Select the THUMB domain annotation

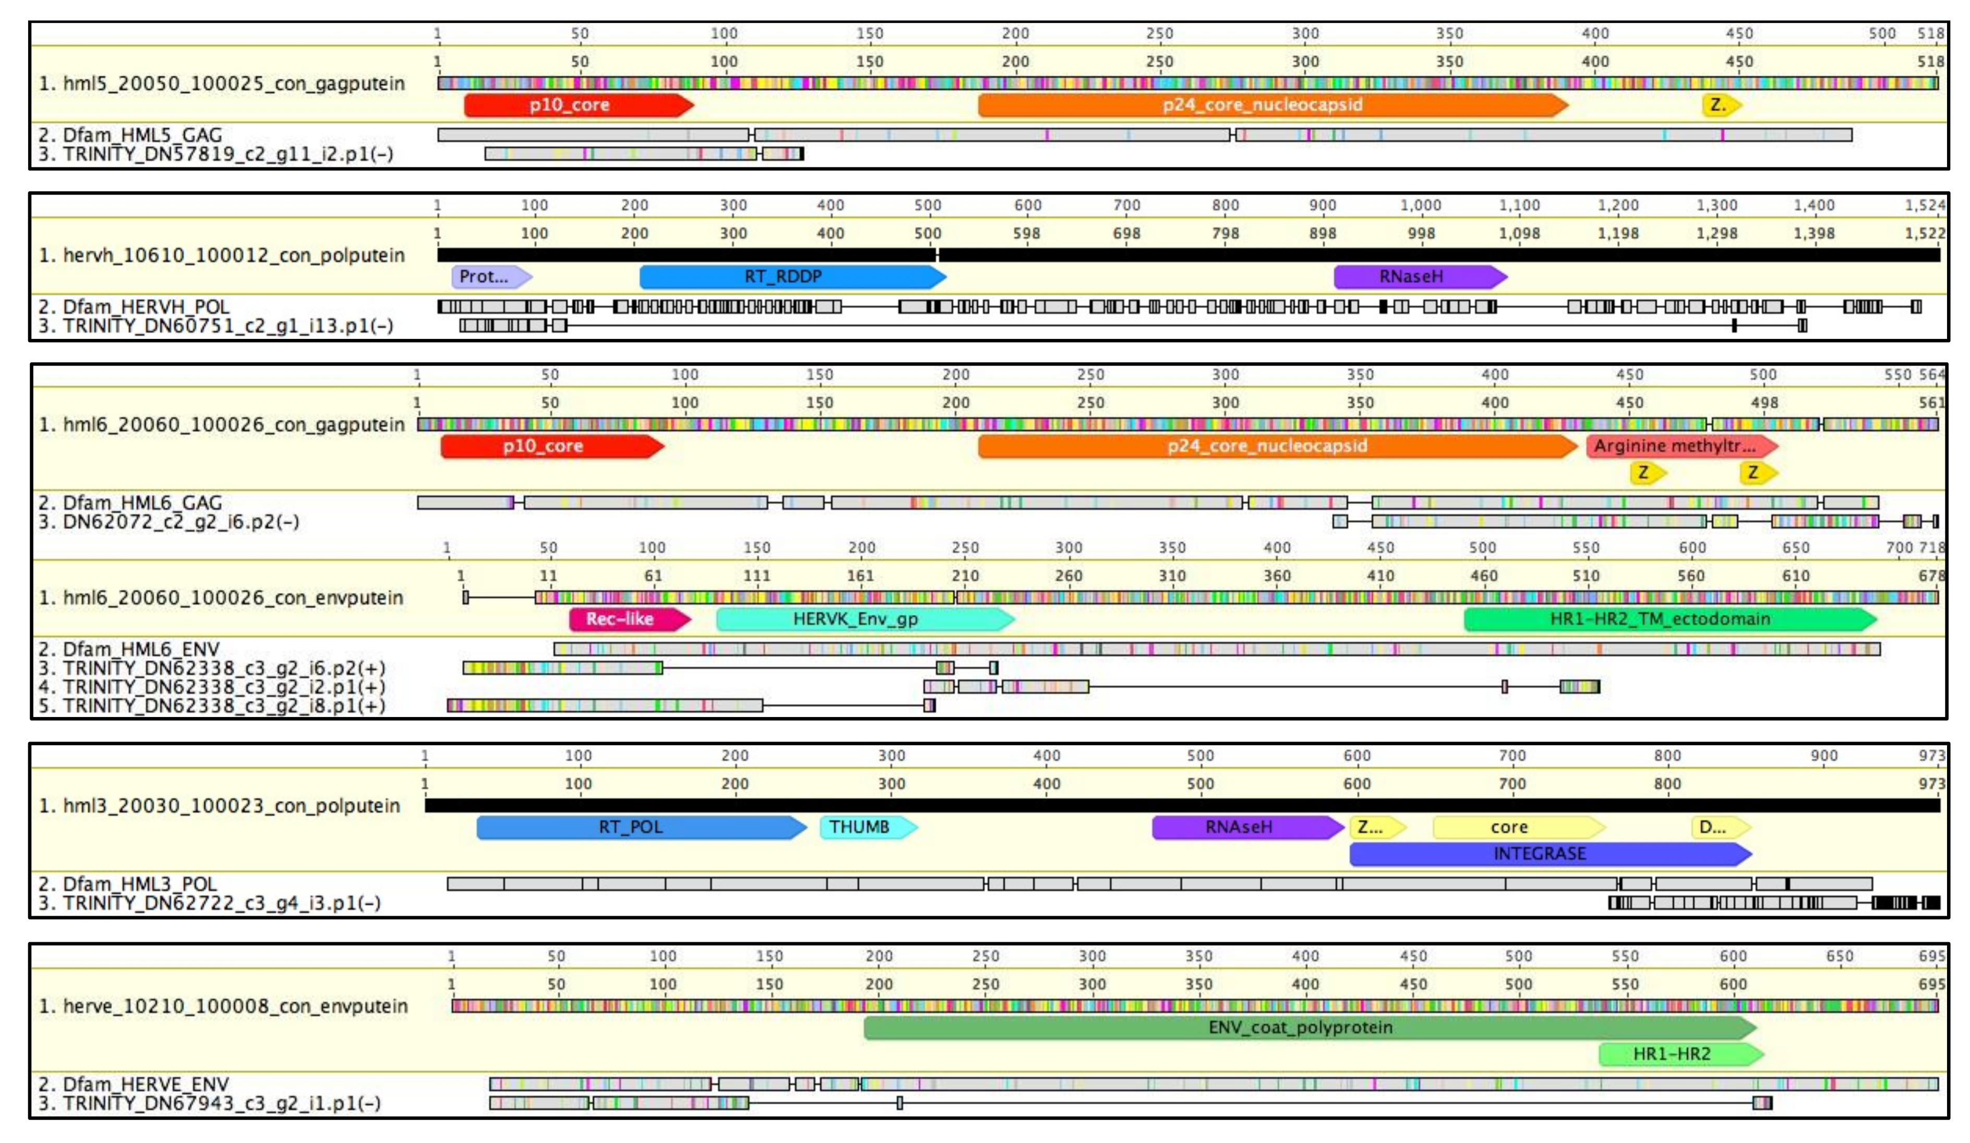(x=869, y=828)
